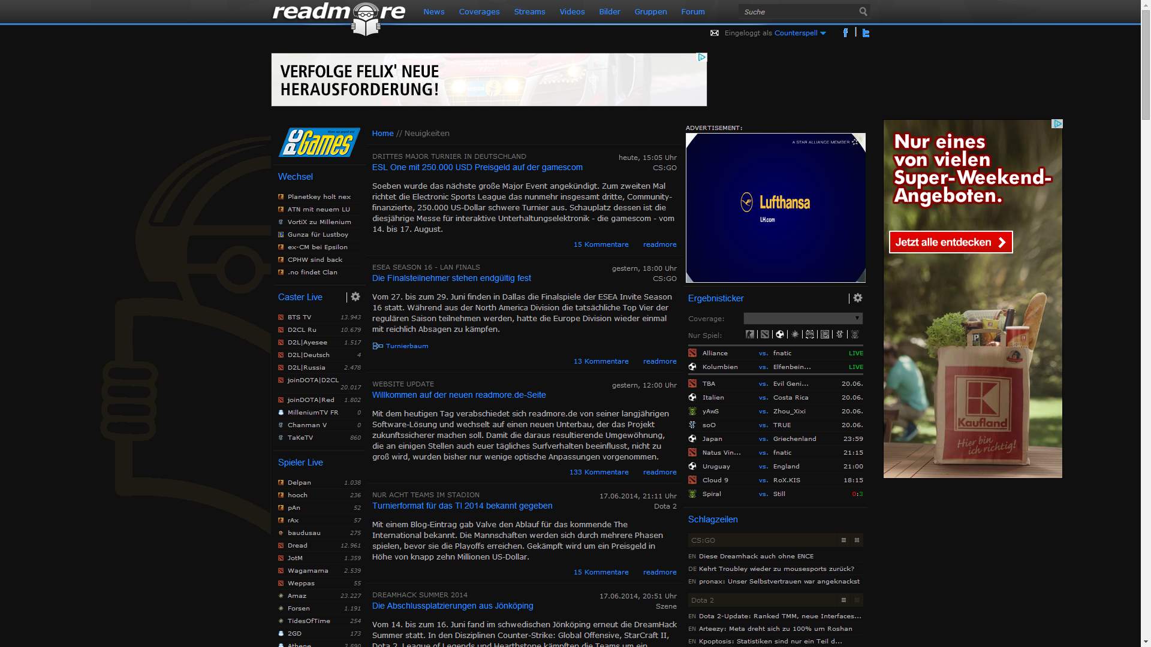The width and height of the screenshot is (1151, 647).
Task: Open the Gruppen menu
Action: (x=650, y=11)
